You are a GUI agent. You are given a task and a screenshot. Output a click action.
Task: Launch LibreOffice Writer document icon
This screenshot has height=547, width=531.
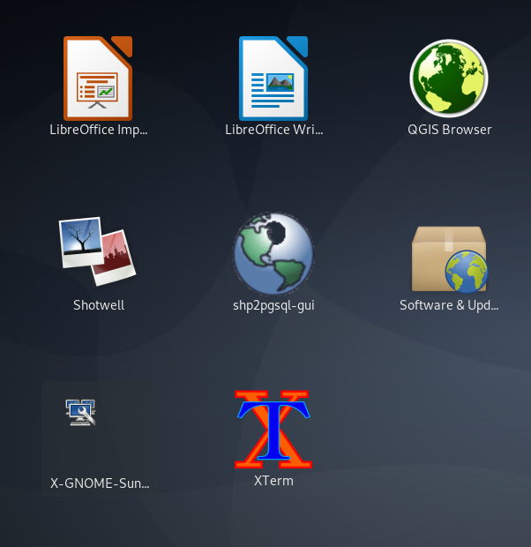[273, 79]
